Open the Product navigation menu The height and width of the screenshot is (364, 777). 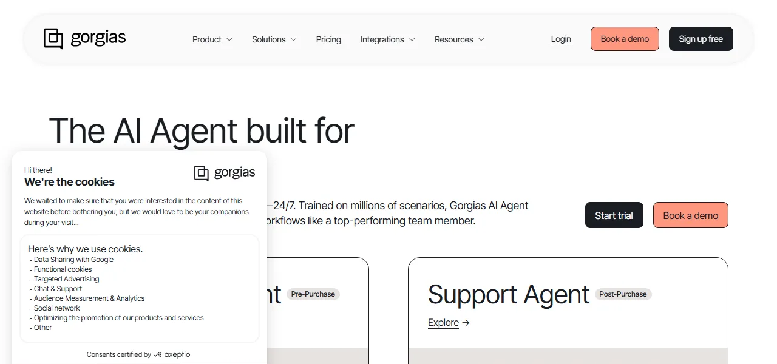pyautogui.click(x=212, y=39)
